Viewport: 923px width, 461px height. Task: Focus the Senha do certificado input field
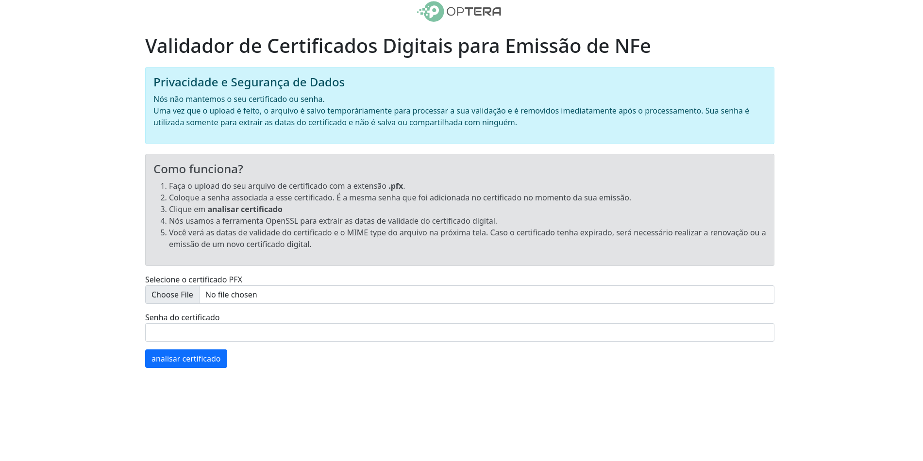pyautogui.click(x=459, y=332)
